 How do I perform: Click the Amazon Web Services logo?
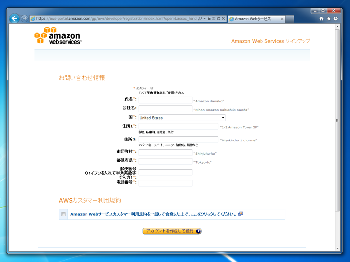coord(58,35)
